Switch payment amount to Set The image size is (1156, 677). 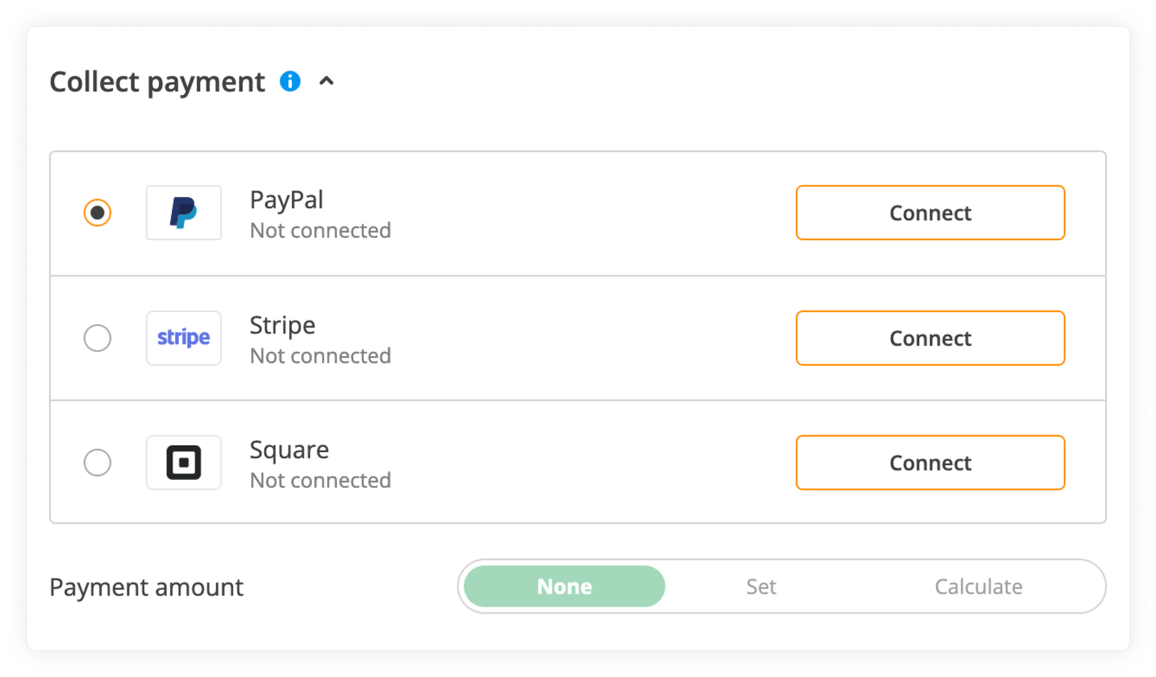coord(761,587)
